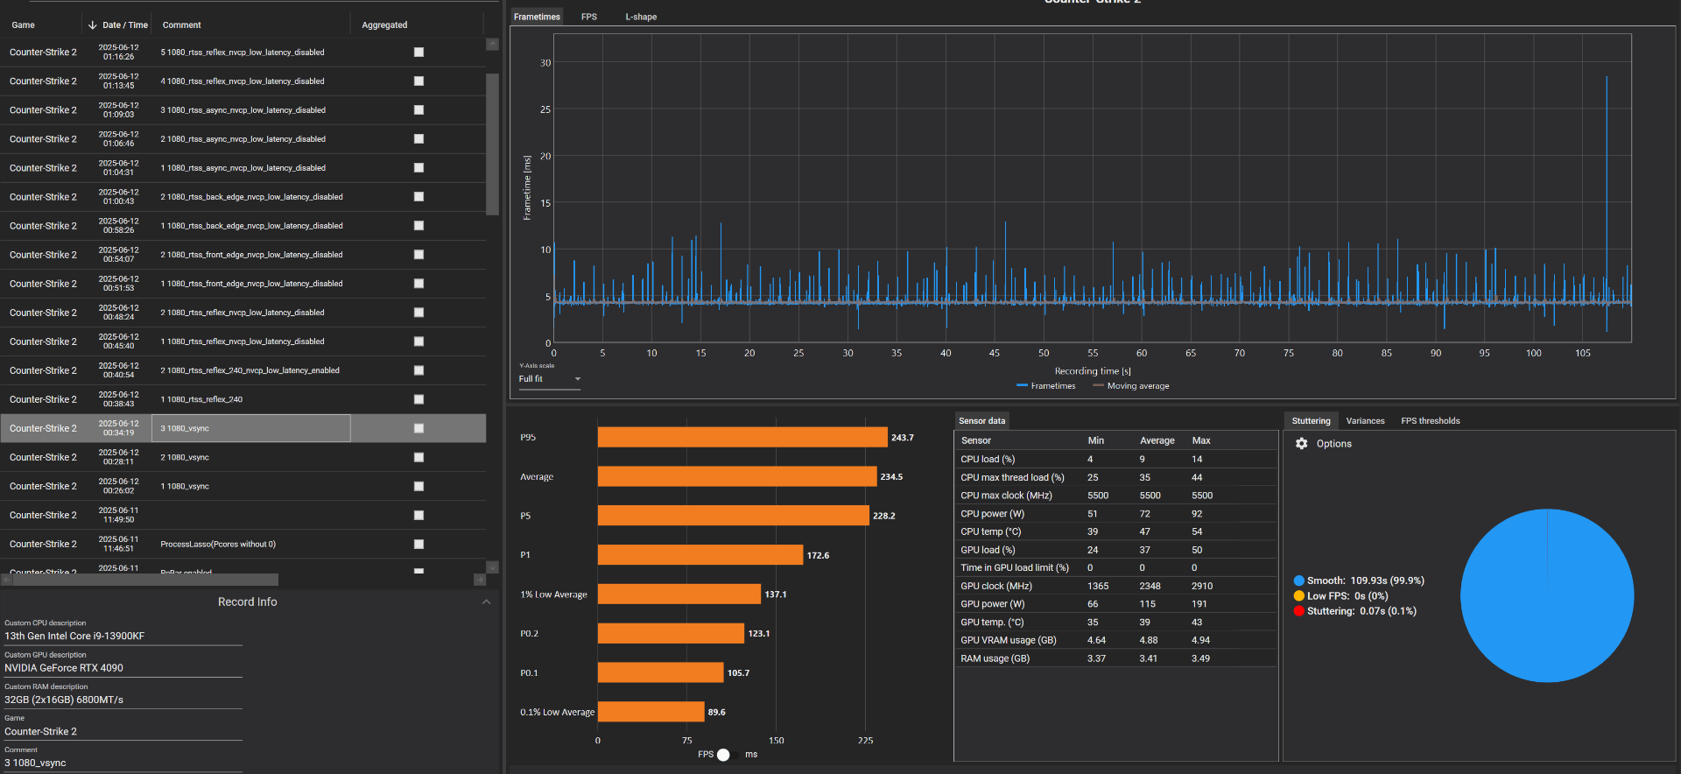
Task: Click the red Stuttering legend swatch
Action: [1299, 611]
